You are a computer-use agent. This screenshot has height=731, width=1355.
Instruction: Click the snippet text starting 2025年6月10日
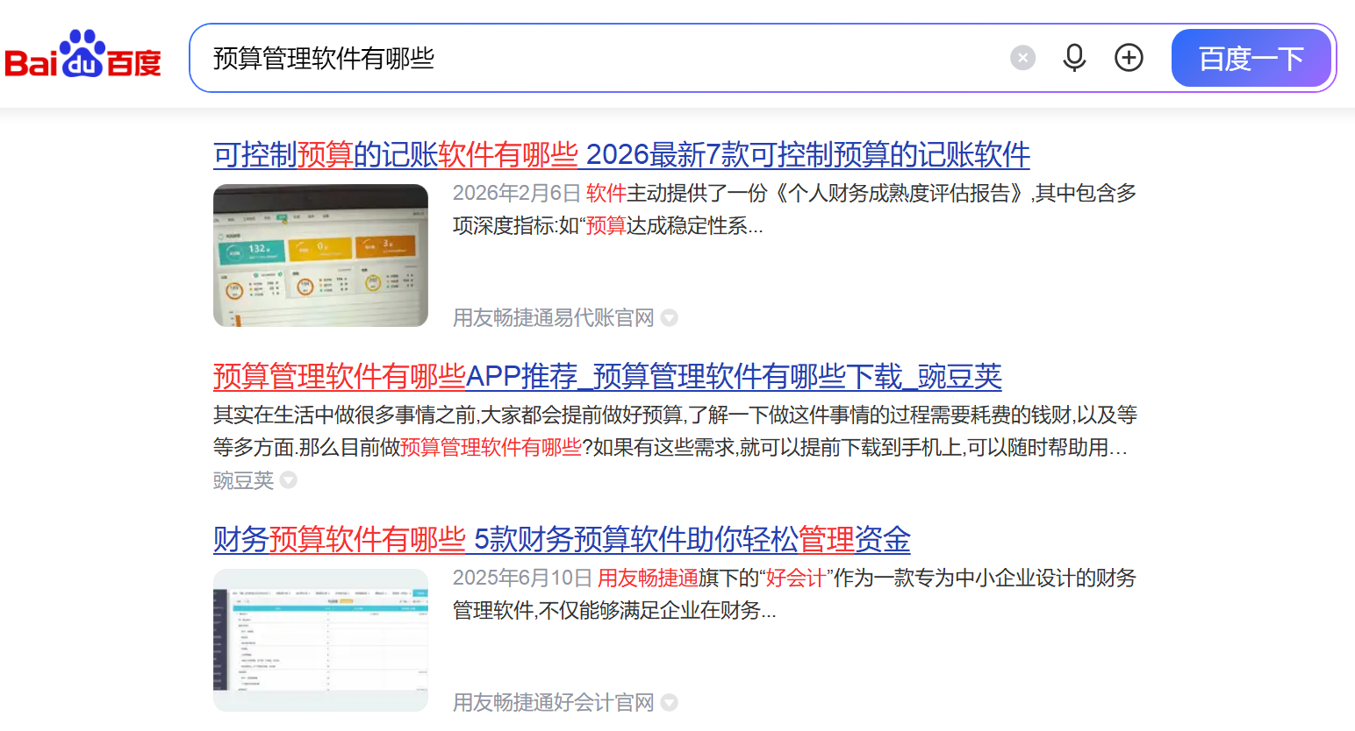pos(794,594)
